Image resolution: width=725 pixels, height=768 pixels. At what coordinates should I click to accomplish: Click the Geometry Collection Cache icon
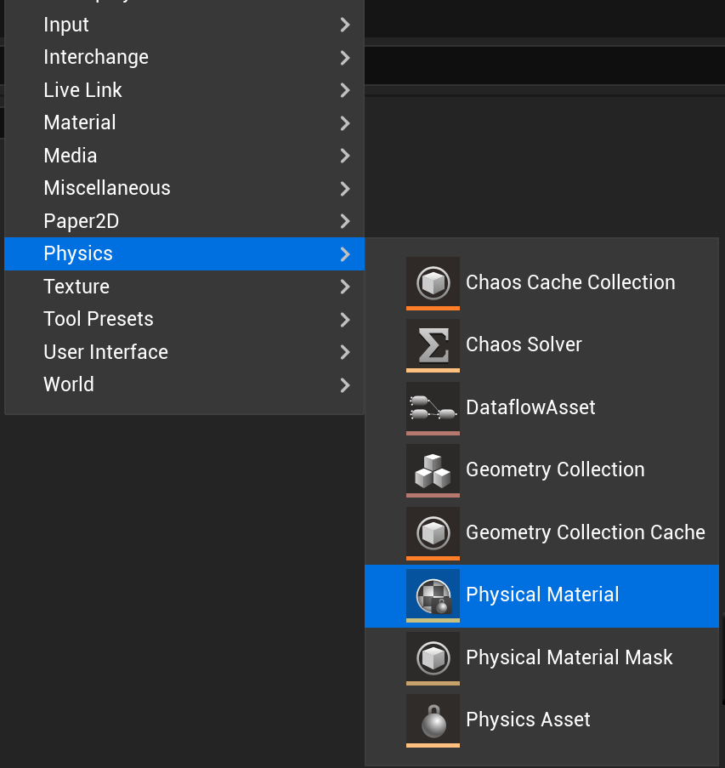click(x=433, y=532)
